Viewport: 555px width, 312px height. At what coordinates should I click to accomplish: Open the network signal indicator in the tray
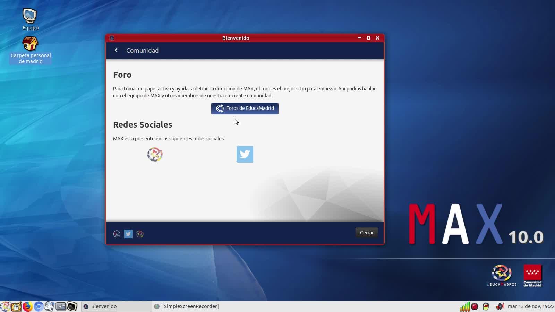point(464,306)
